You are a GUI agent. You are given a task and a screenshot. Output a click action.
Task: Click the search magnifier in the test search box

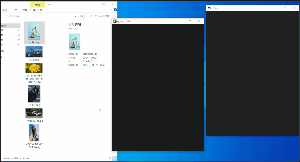pyautogui.click(x=91, y=16)
